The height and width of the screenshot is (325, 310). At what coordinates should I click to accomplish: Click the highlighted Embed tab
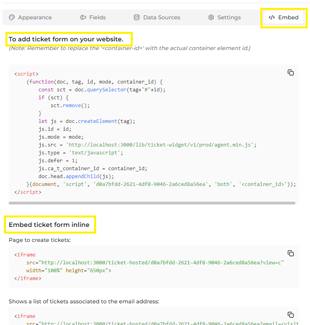(x=284, y=17)
